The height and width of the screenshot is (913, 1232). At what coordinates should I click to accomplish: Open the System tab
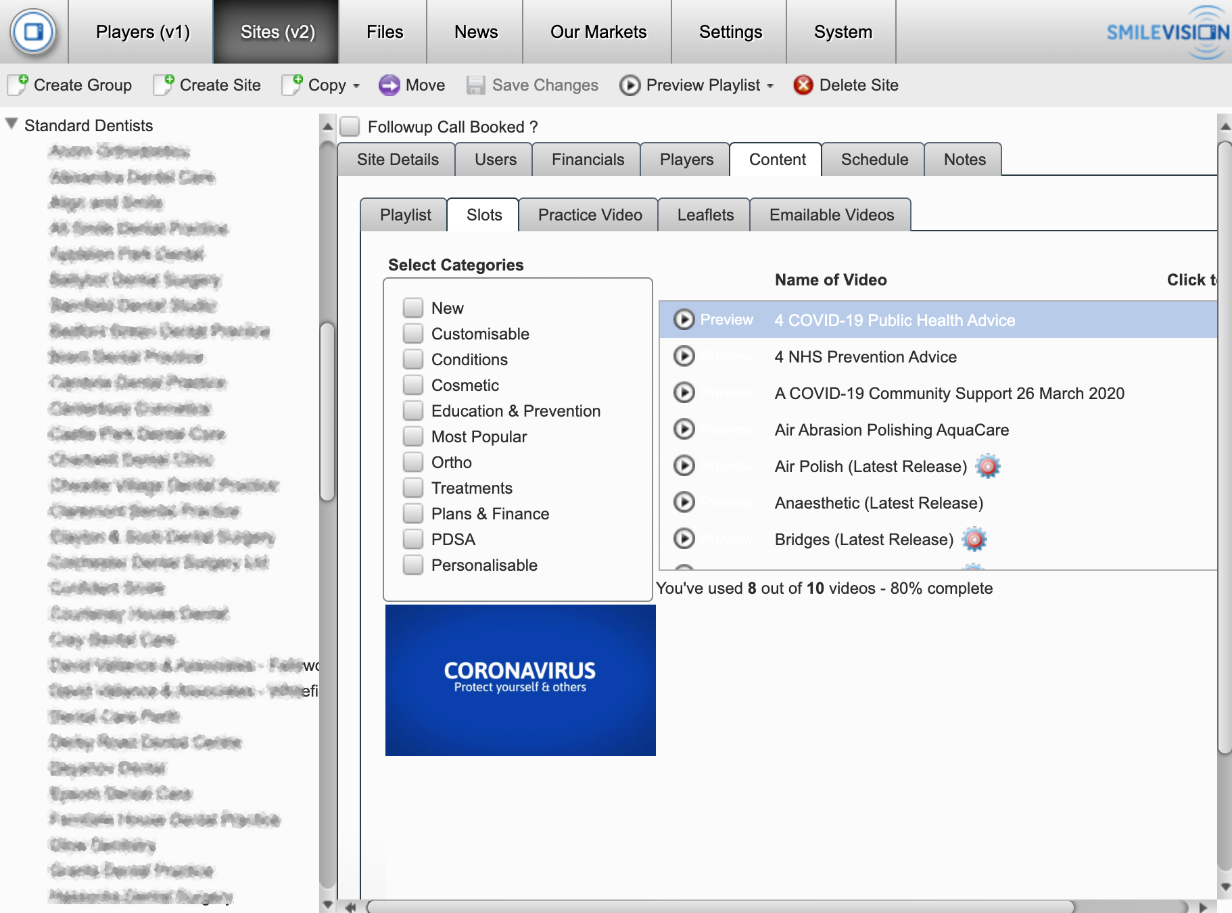click(x=843, y=32)
